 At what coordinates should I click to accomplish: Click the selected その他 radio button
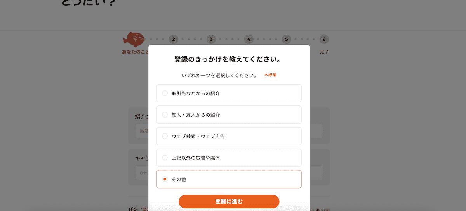(x=165, y=179)
